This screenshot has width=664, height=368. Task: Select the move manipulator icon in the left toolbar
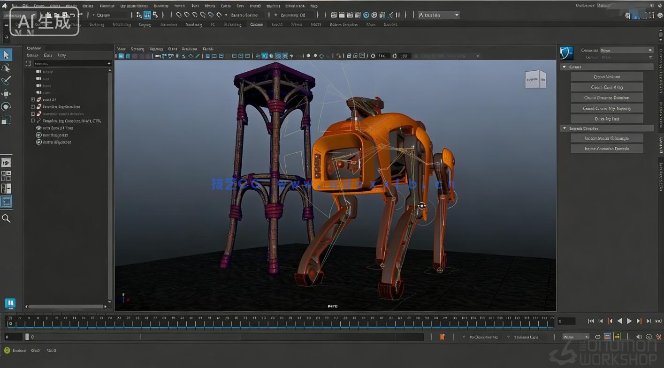point(6,93)
